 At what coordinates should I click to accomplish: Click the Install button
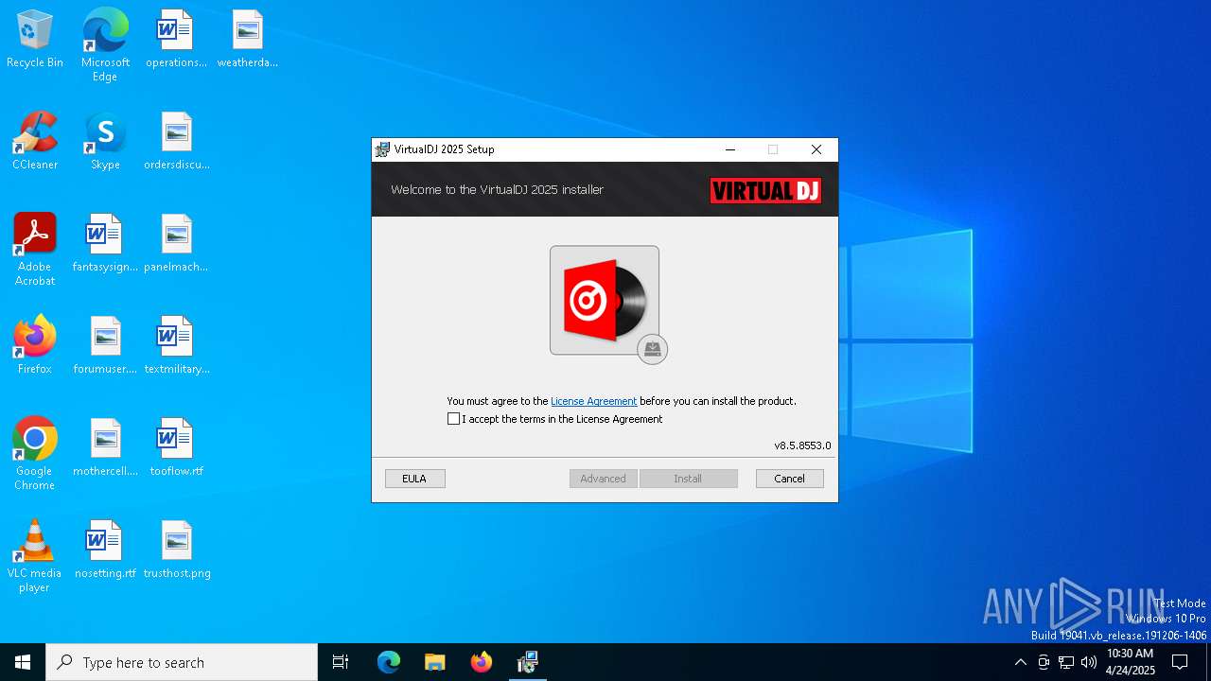click(x=688, y=479)
